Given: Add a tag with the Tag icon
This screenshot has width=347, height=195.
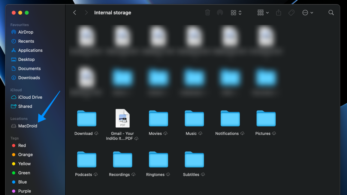Looking at the screenshot, I should point(291,13).
